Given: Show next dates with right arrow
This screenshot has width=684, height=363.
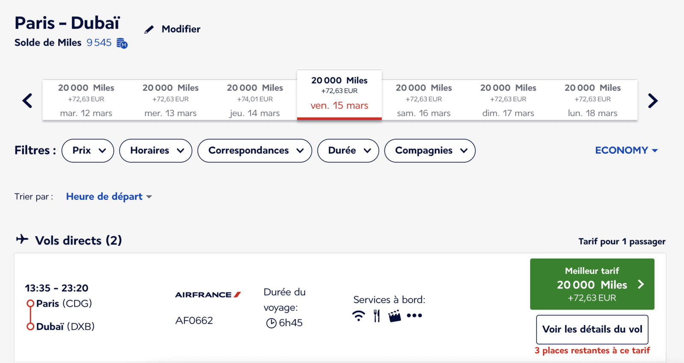Looking at the screenshot, I should coord(652,101).
